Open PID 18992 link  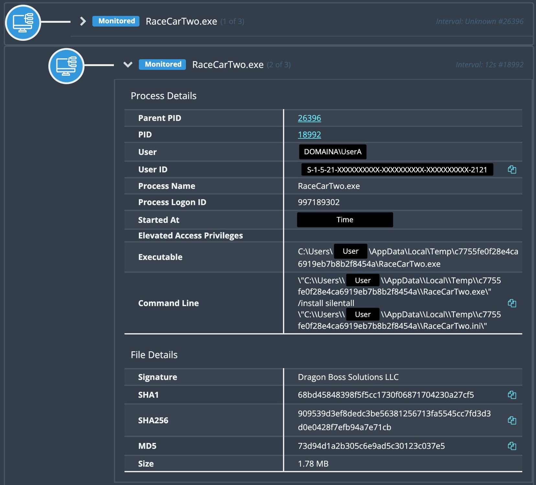coord(309,135)
